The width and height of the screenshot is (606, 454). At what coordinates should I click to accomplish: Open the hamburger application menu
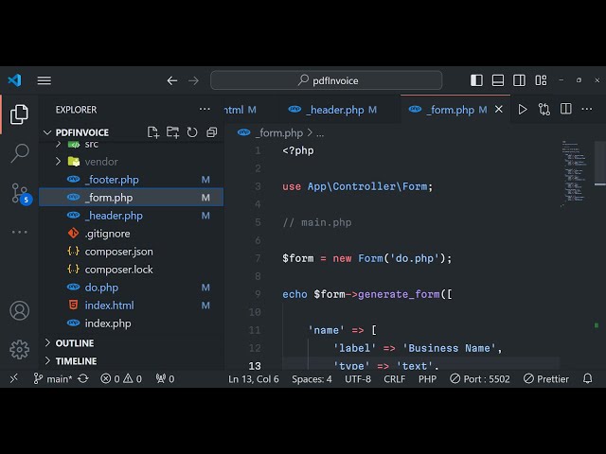(45, 80)
